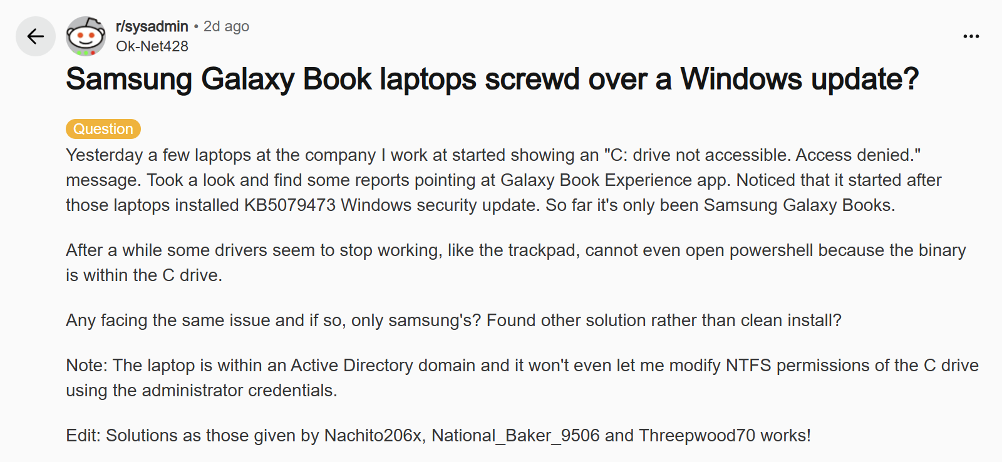This screenshot has height=462, width=1002.
Task: Click the name Nachito206x in the edit line
Action: pyautogui.click(x=373, y=436)
